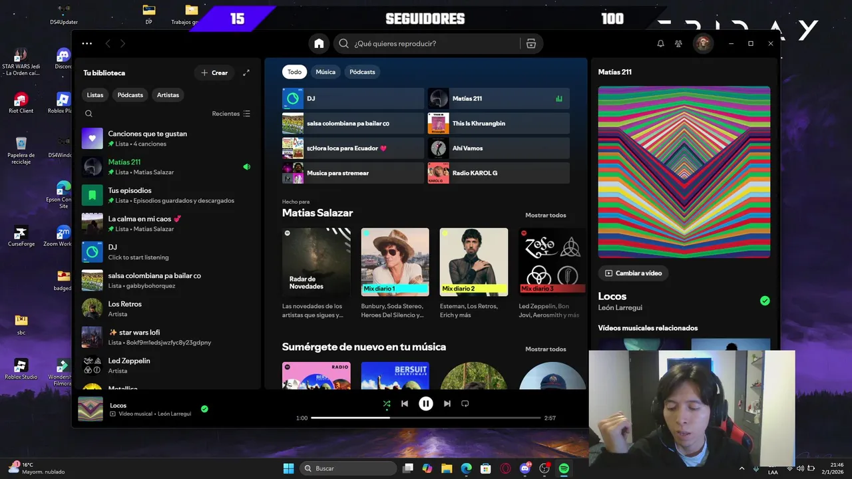852x479 pixels.
Task: Open the three-dot Spotify app menu
Action: point(87,43)
